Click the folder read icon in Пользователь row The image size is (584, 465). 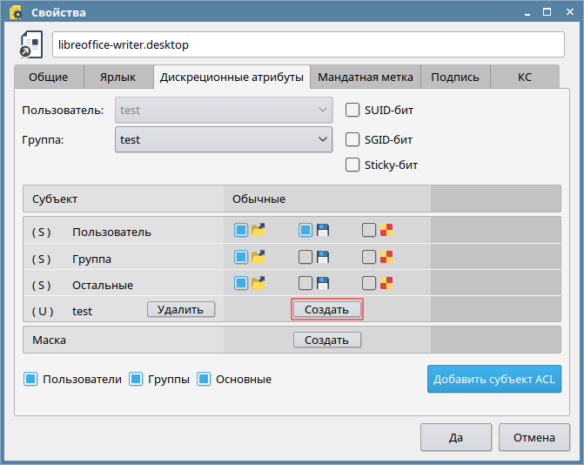click(x=258, y=231)
